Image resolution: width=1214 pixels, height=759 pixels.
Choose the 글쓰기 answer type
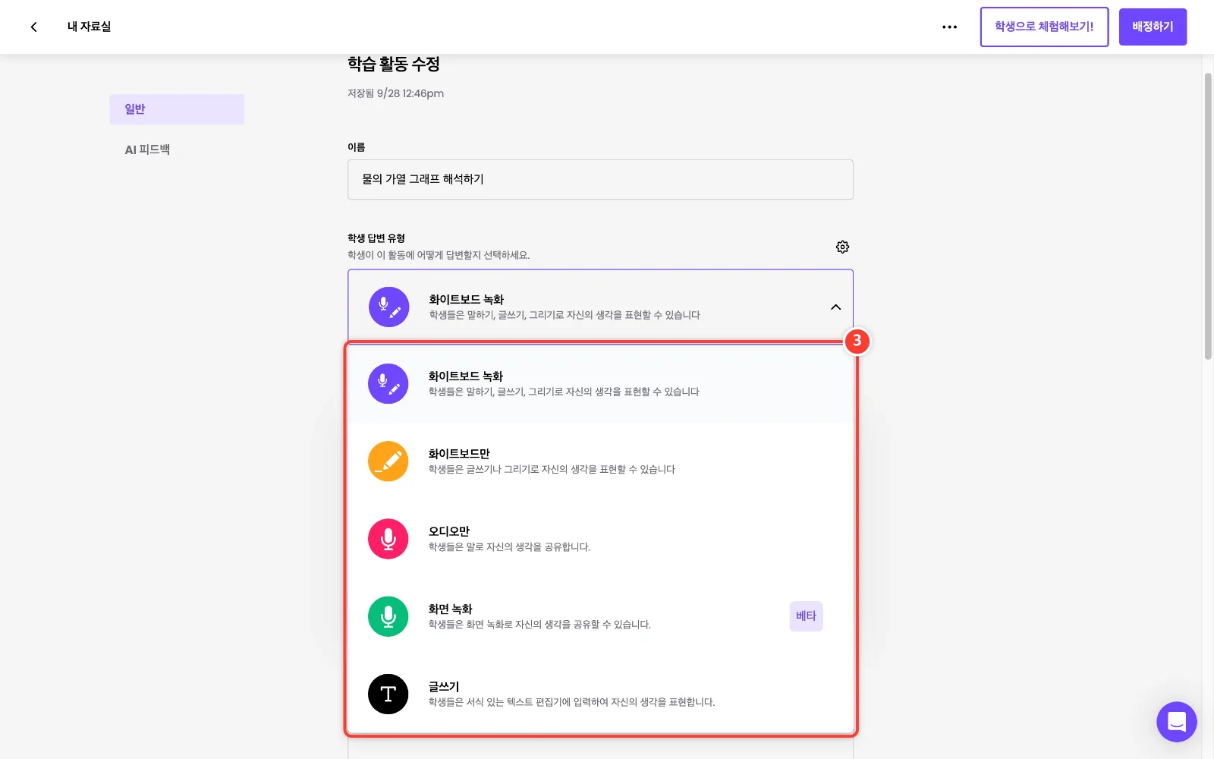[x=600, y=694]
